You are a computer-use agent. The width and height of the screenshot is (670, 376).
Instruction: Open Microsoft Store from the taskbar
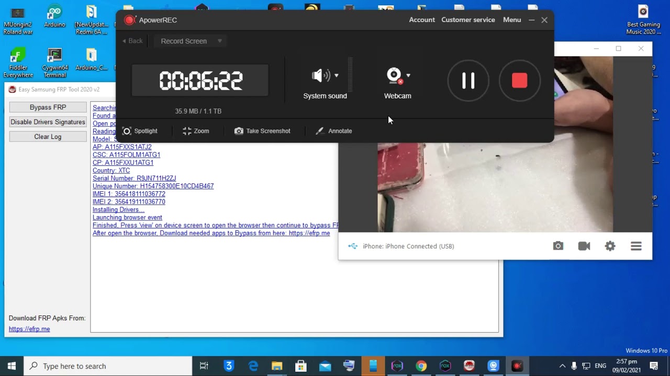(300, 366)
